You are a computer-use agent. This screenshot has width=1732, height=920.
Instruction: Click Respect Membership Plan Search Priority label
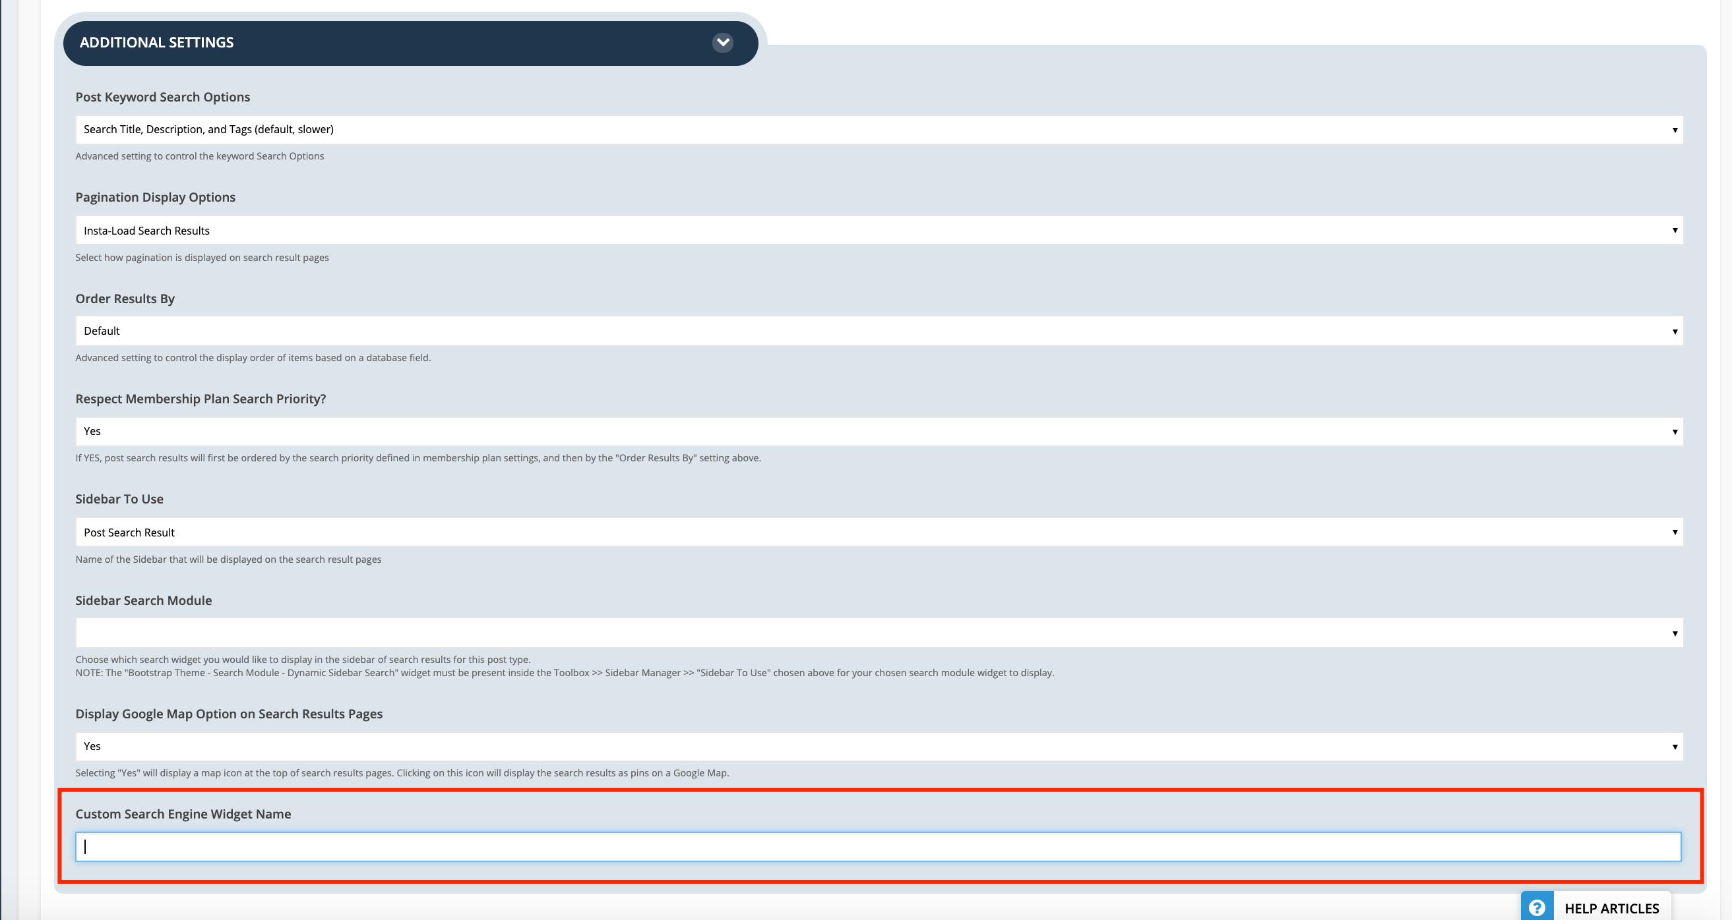(x=201, y=399)
